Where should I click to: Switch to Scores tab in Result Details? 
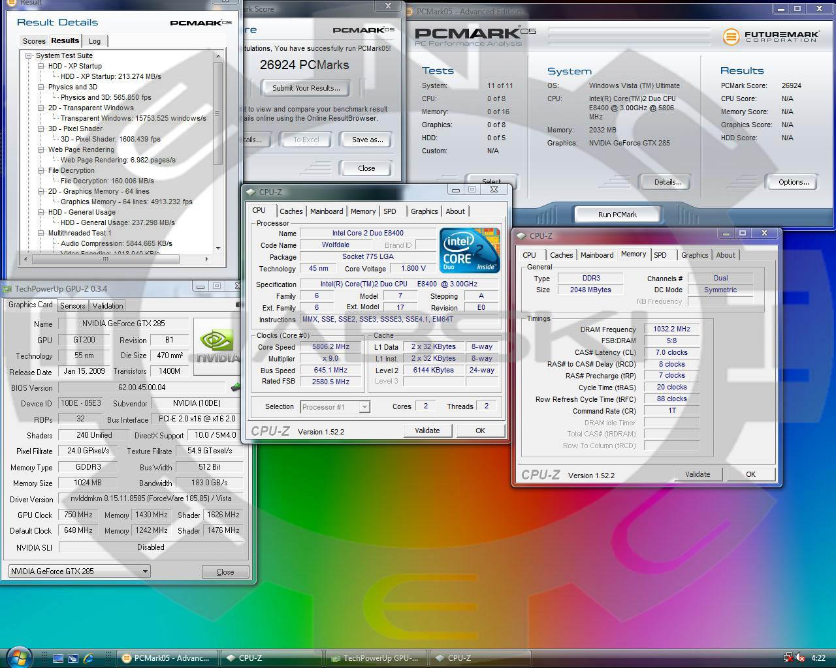point(34,41)
